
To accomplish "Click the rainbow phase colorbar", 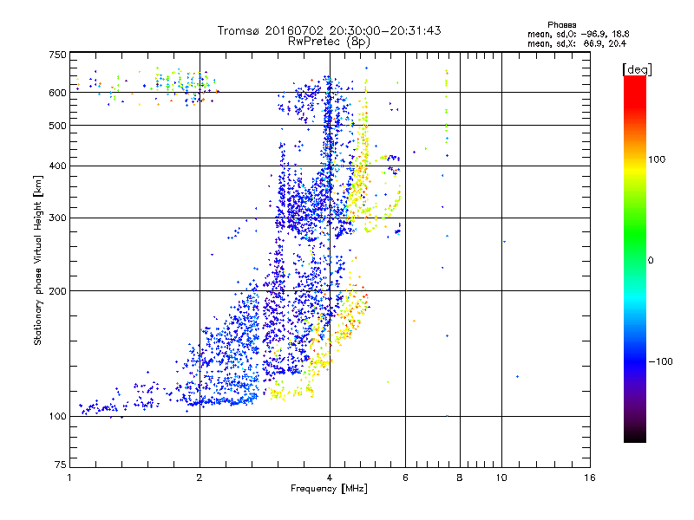I will [x=635, y=259].
